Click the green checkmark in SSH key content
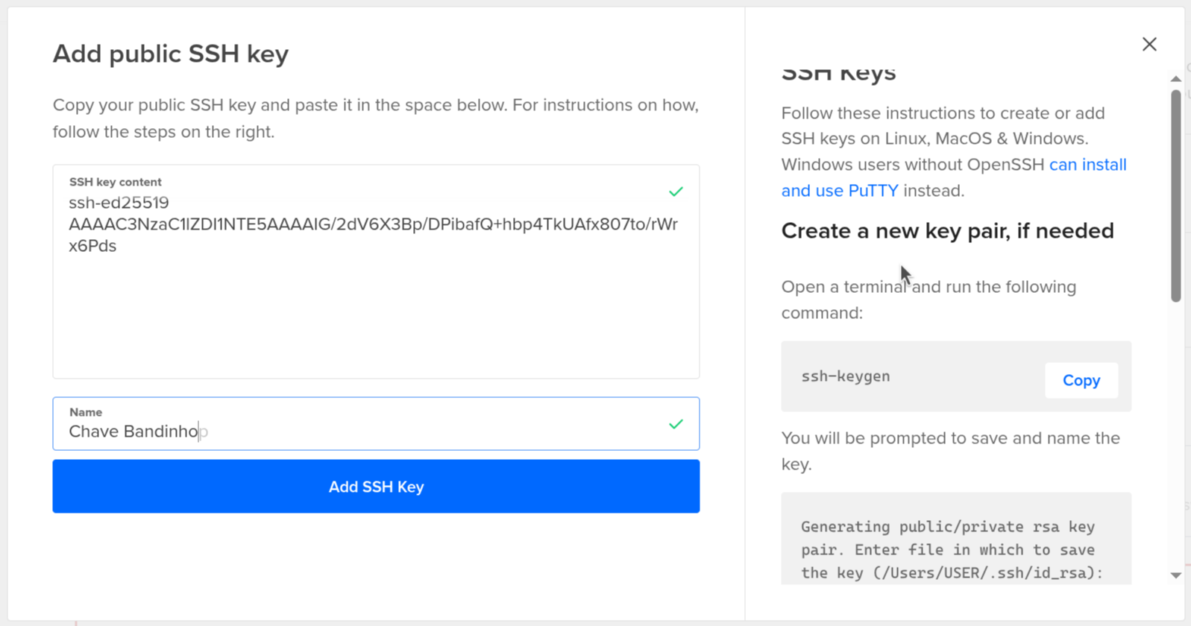The image size is (1191, 626). click(676, 192)
